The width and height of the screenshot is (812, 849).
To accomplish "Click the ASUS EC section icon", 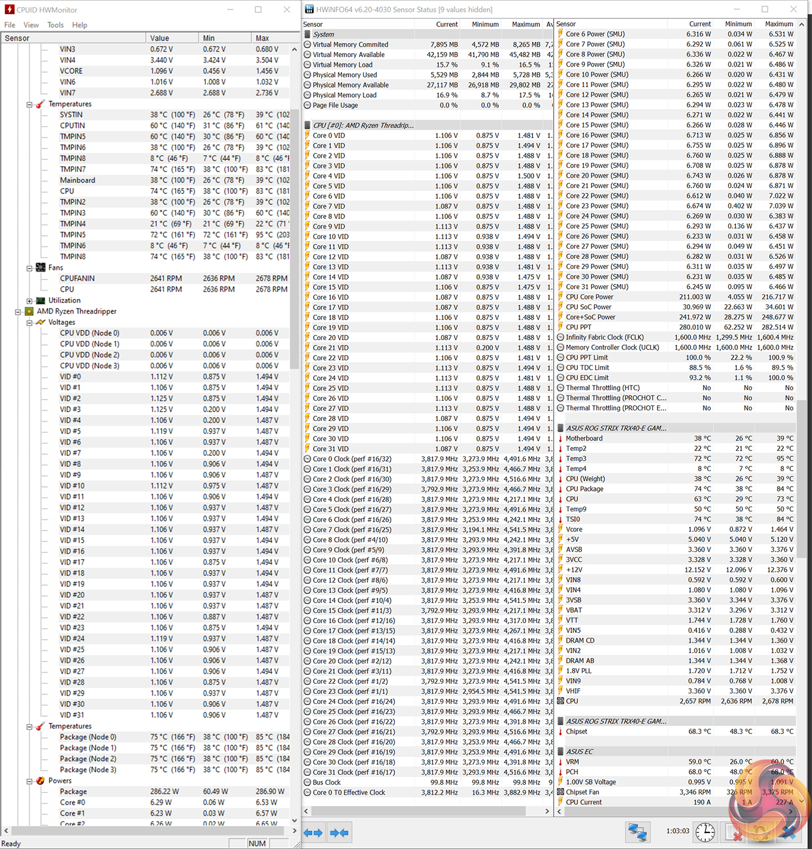I will [x=560, y=752].
